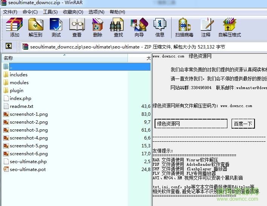Click the plugin folder name

[17, 91]
